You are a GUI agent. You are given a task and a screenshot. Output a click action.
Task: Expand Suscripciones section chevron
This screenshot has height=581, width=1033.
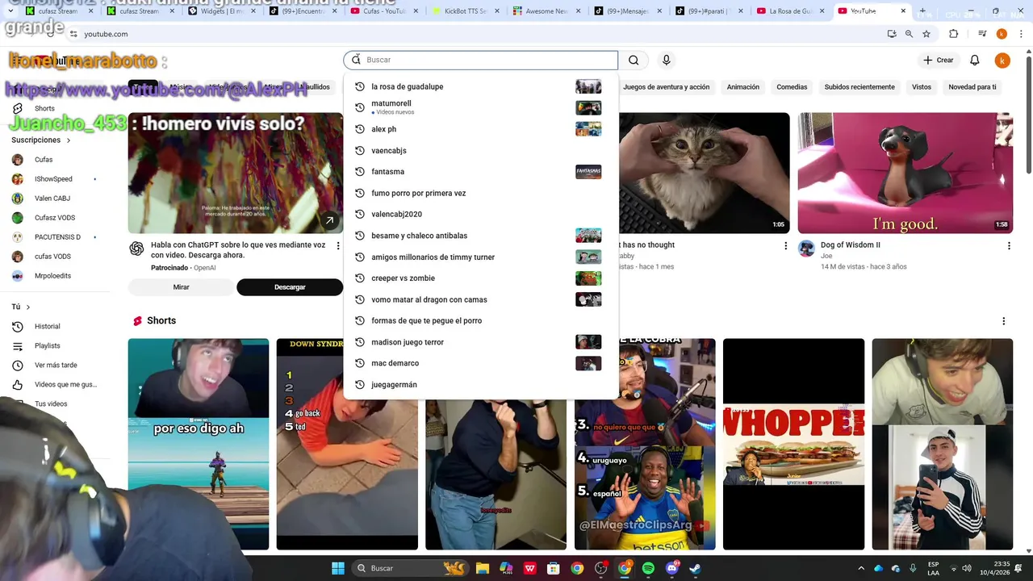[x=68, y=140]
